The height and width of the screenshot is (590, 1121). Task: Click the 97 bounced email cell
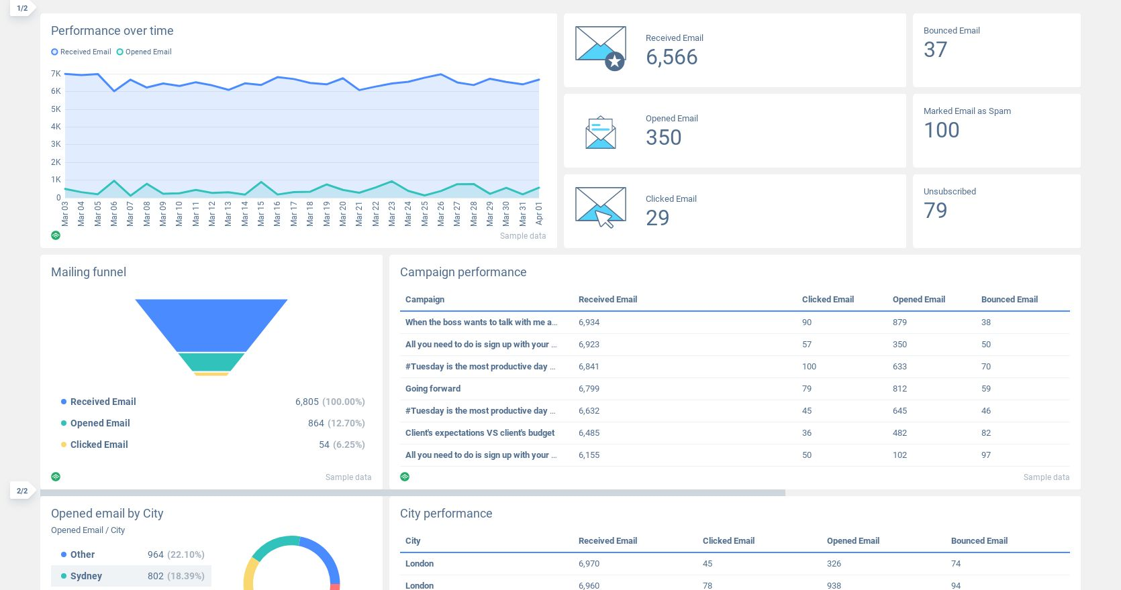pos(986,455)
